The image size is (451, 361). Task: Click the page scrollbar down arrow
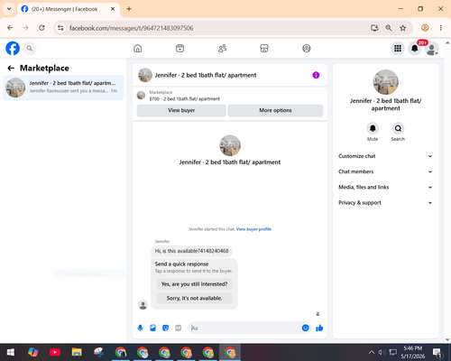tap(447, 340)
